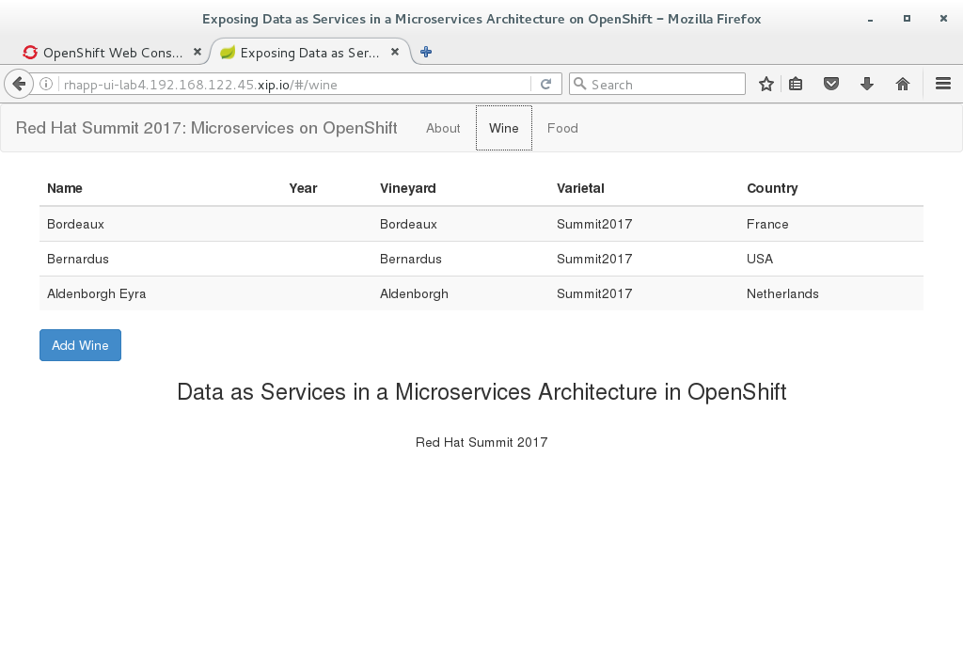This screenshot has height=664, width=963.
Task: Click the Red Hat Summit 2017 brand link
Action: pos(206,128)
